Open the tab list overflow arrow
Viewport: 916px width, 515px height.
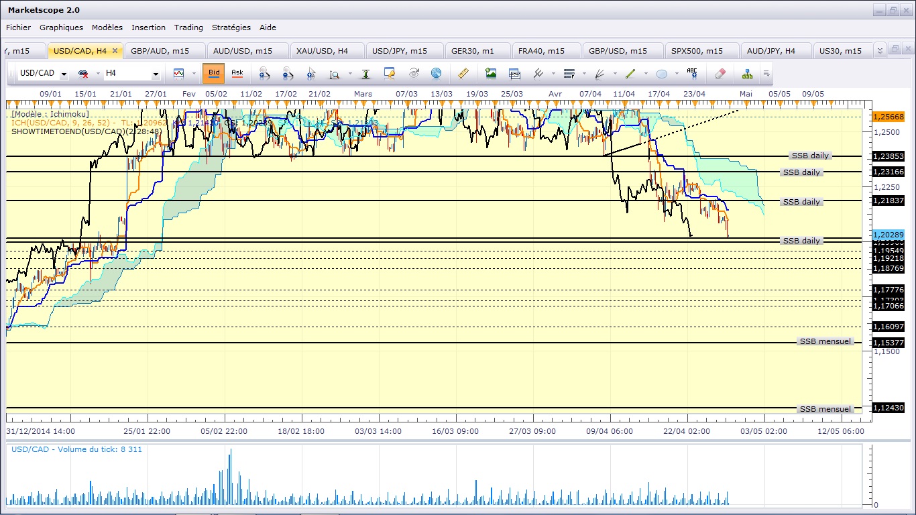[x=880, y=50]
